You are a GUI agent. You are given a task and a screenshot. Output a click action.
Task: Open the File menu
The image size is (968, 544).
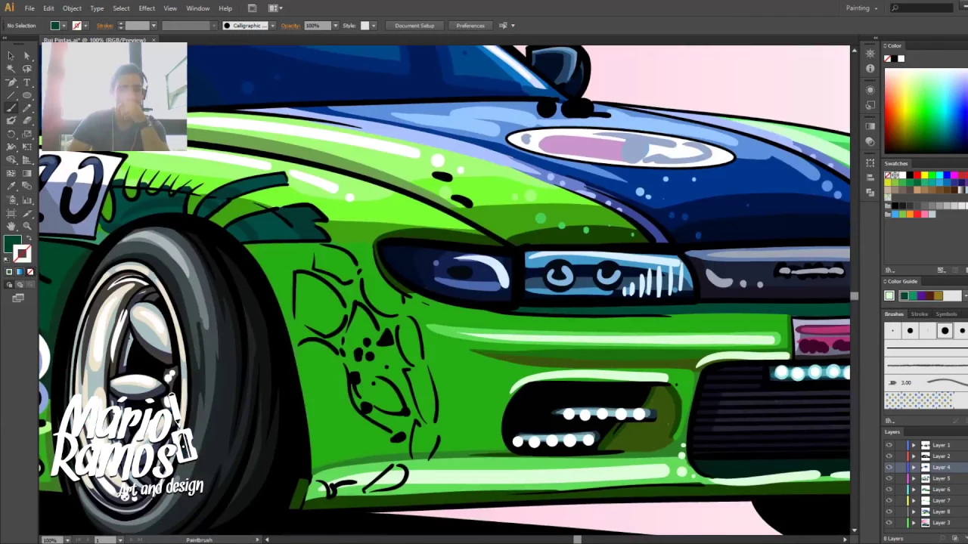tap(29, 8)
